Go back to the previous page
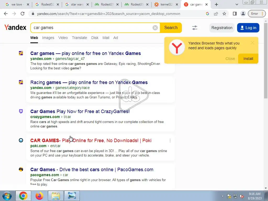268x201 pixels. click(6, 14)
